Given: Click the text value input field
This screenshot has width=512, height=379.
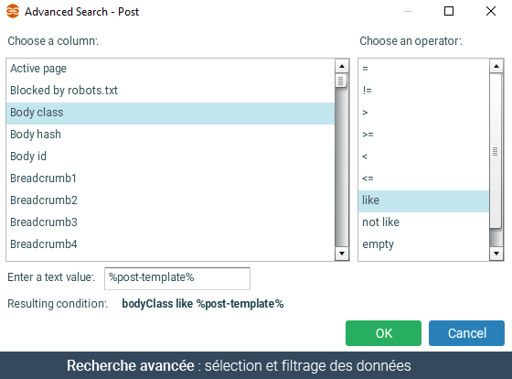Looking at the screenshot, I should point(177,278).
